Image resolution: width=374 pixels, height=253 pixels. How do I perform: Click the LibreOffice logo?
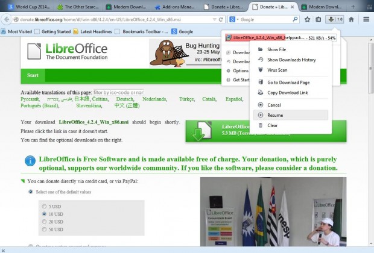pyautogui.click(x=68, y=51)
